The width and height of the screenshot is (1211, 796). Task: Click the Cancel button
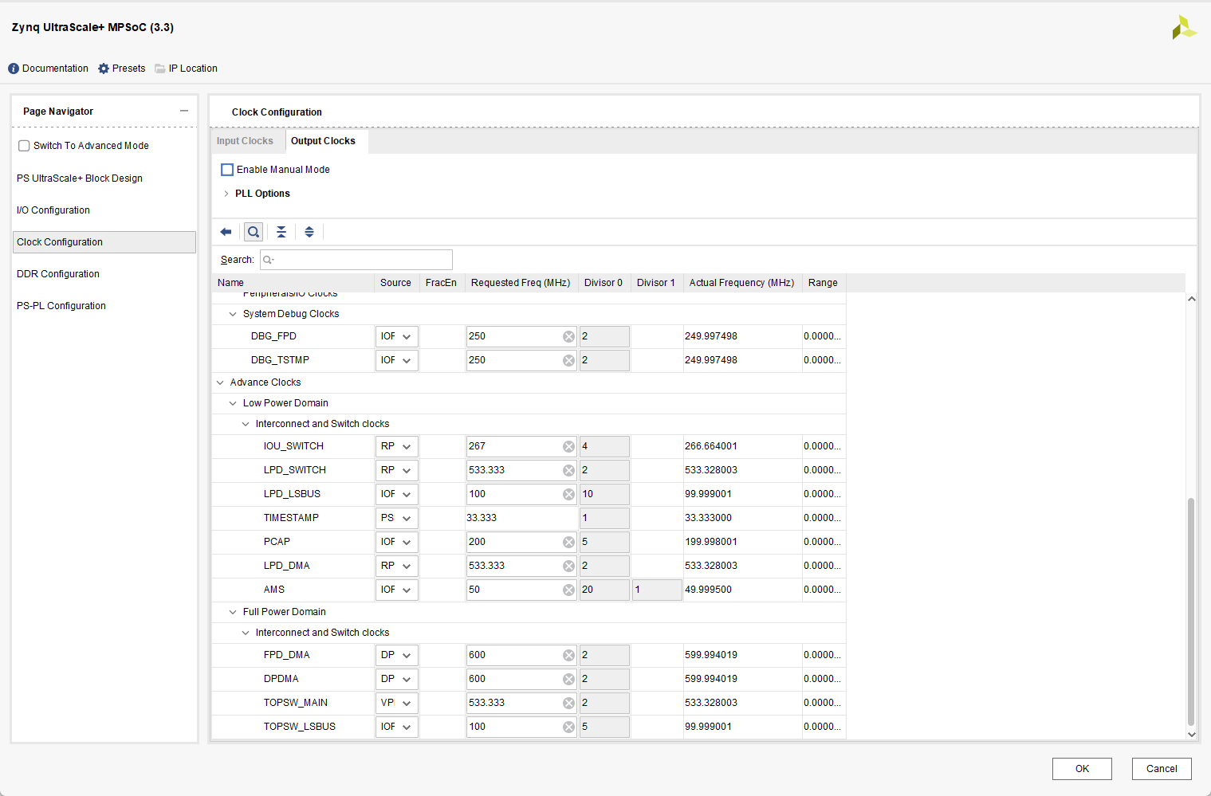click(1162, 769)
